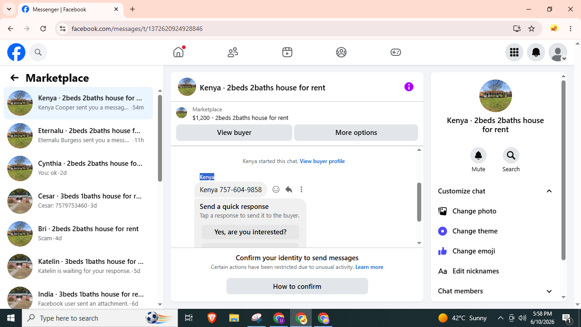This screenshot has height=327, width=581.
Task: Open the Facebook logo home link
Action: [x=16, y=52]
